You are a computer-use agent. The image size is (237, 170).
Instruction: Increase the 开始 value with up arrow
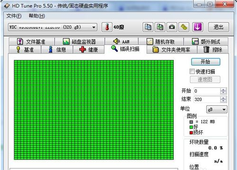(x=223, y=89)
